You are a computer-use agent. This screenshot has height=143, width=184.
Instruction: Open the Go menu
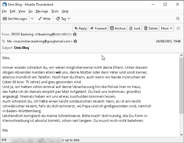click(x=30, y=11)
